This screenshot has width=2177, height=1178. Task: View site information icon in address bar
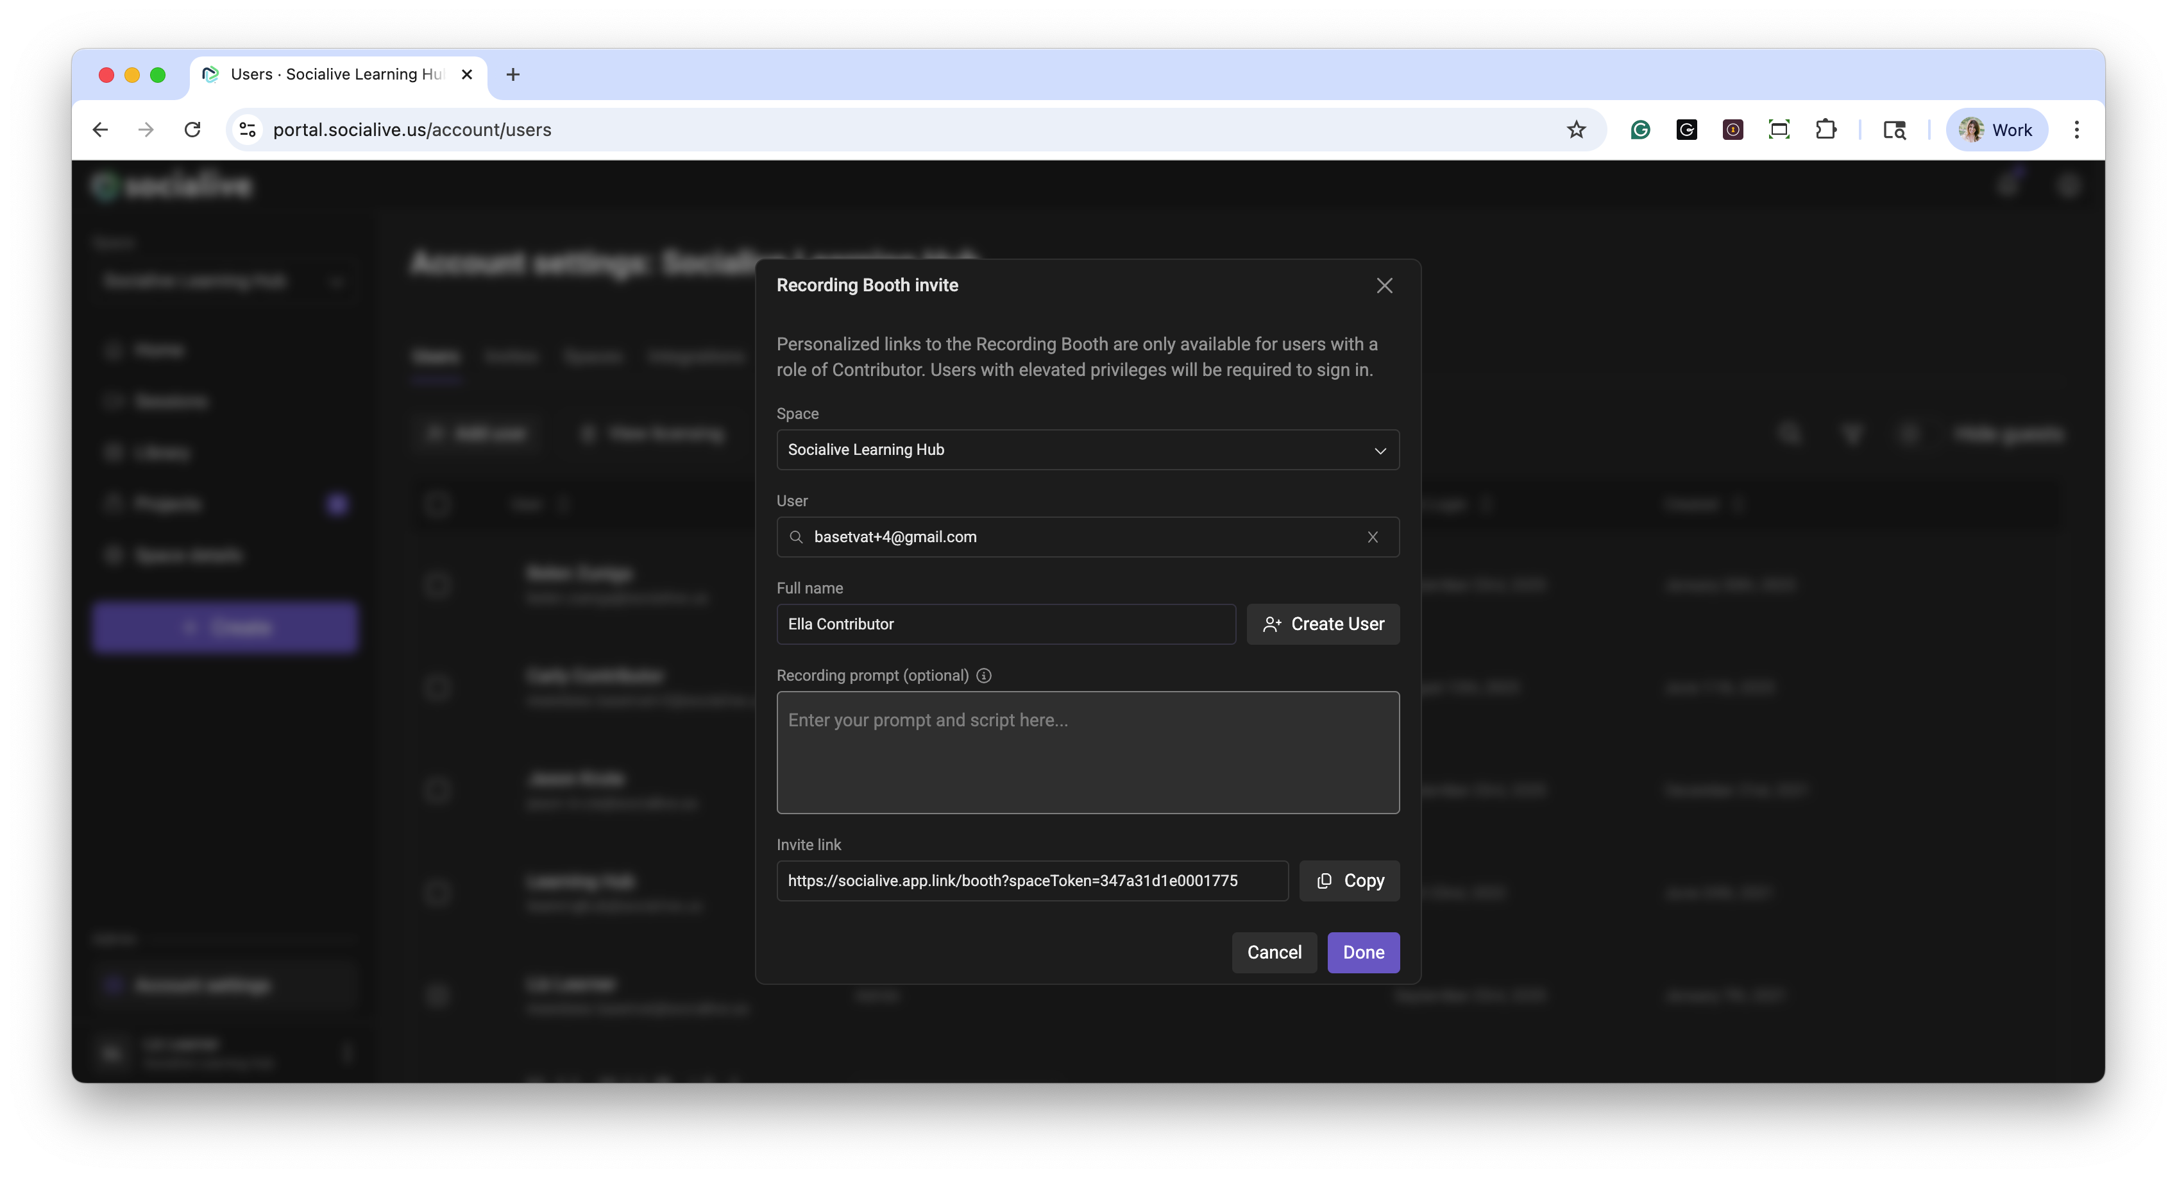coord(248,130)
